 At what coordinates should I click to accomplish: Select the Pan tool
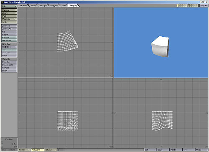9,16
